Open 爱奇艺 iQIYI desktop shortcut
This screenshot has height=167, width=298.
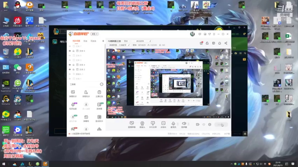(x=6, y=131)
